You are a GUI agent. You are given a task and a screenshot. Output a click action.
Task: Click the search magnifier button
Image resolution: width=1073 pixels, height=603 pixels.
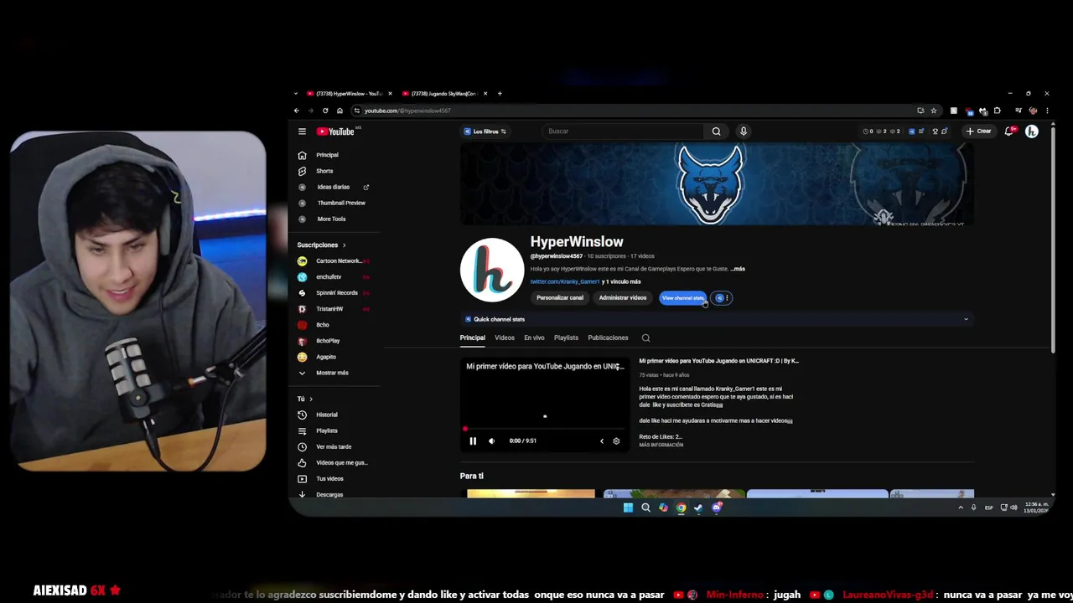pyautogui.click(x=716, y=131)
